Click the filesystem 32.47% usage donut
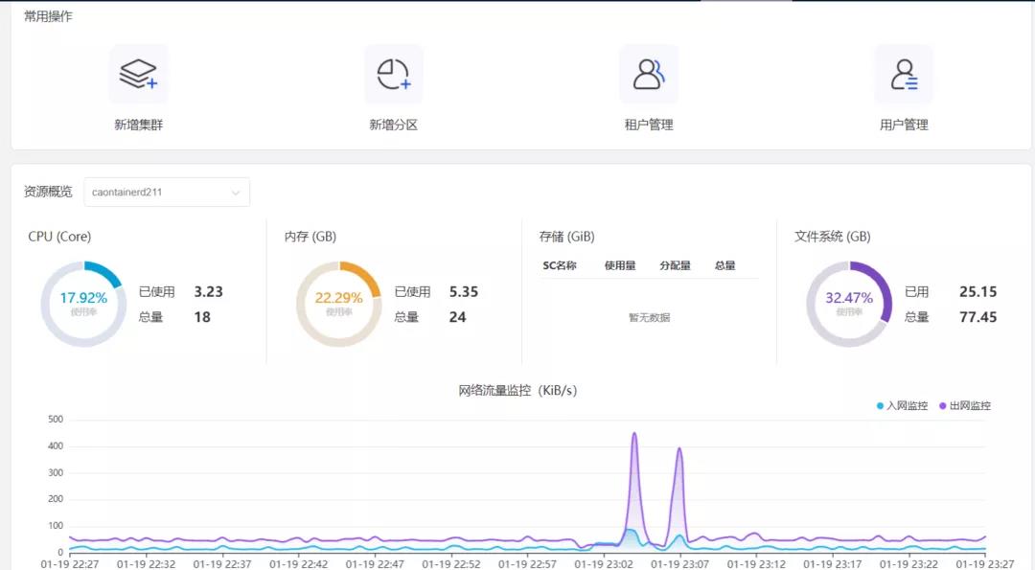The height and width of the screenshot is (570, 1035). click(x=849, y=304)
